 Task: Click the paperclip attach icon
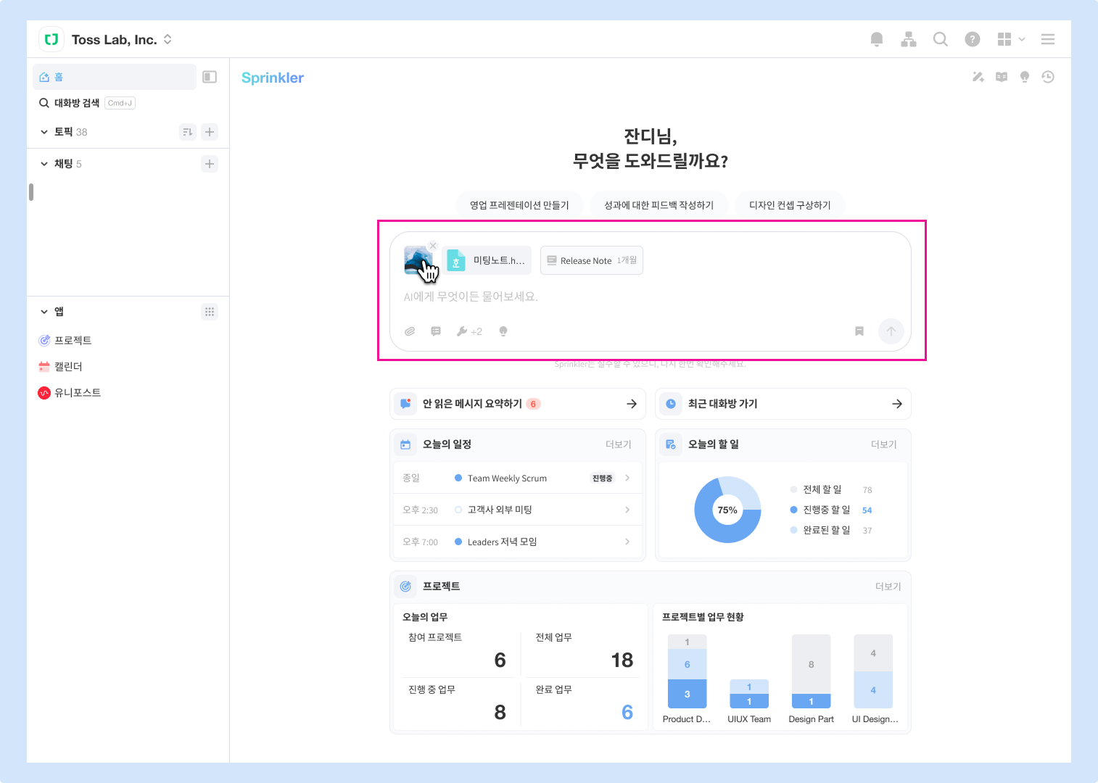pos(410,331)
